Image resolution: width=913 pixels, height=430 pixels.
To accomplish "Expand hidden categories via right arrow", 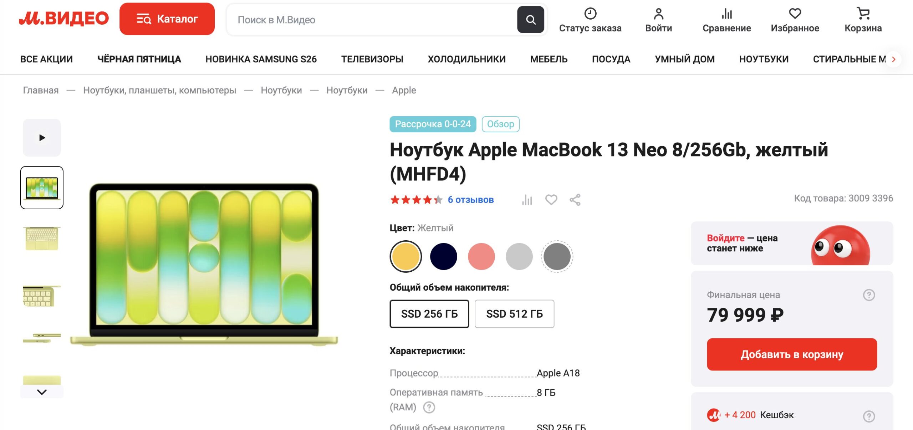I will coord(893,59).
